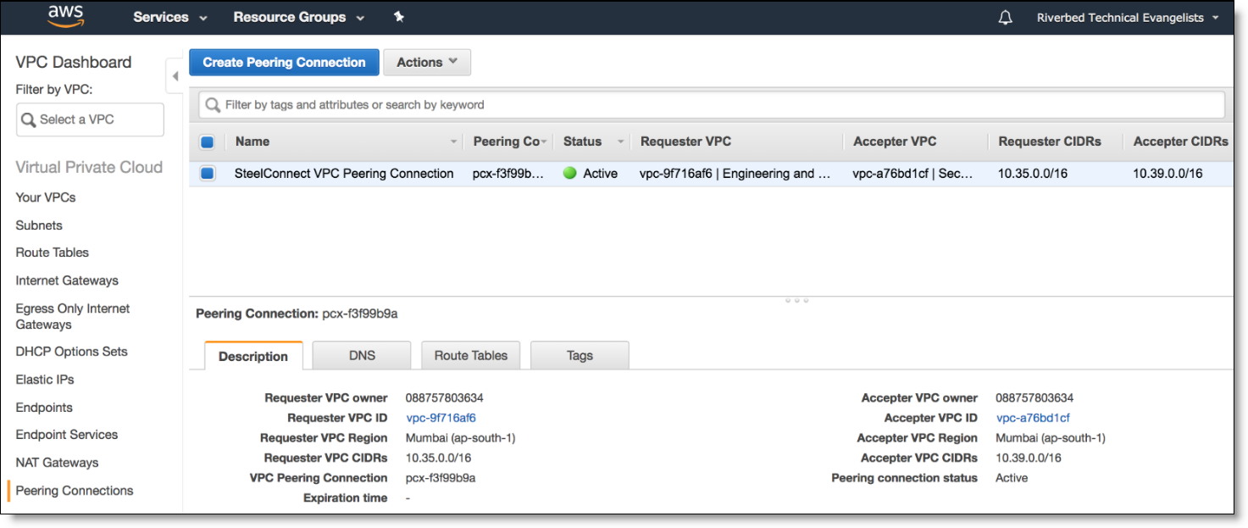Click the Accepter CIDRs column header
1248x528 pixels.
1181,142
